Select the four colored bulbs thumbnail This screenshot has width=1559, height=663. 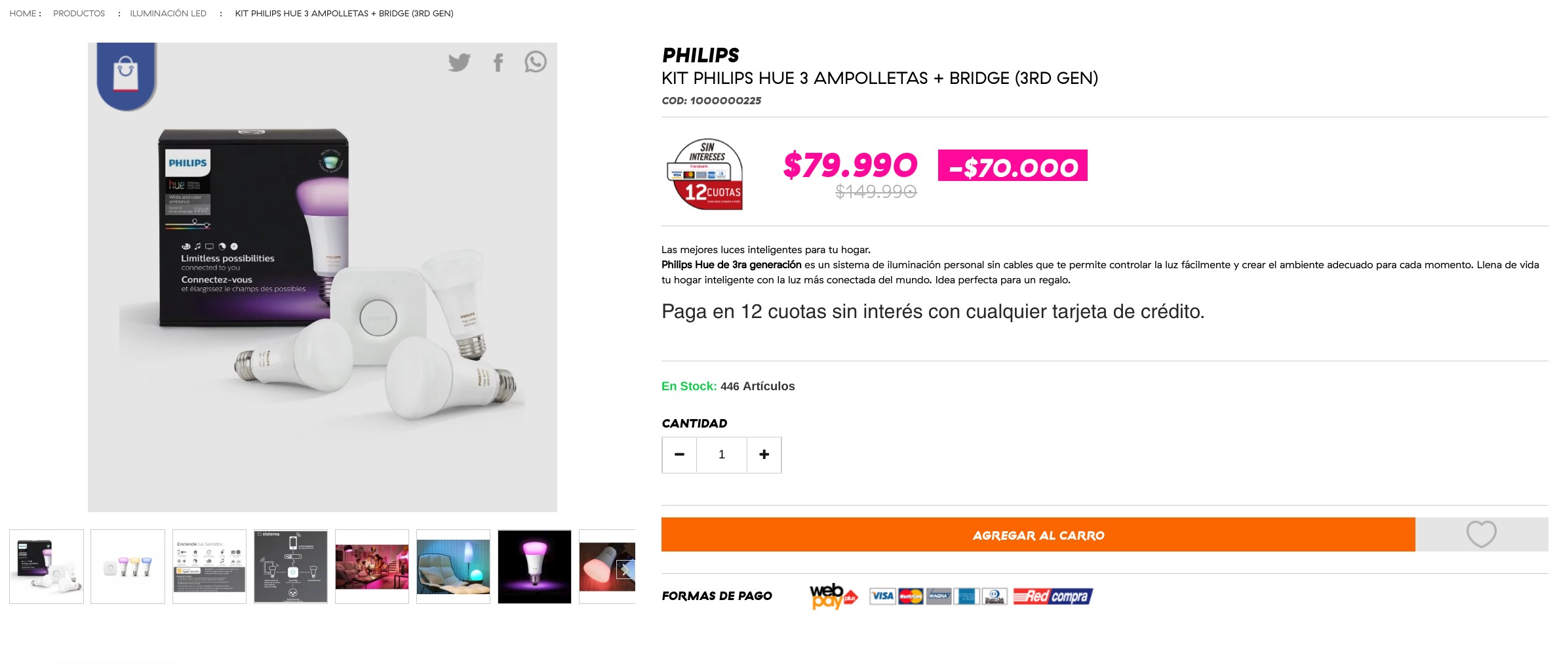click(x=128, y=567)
